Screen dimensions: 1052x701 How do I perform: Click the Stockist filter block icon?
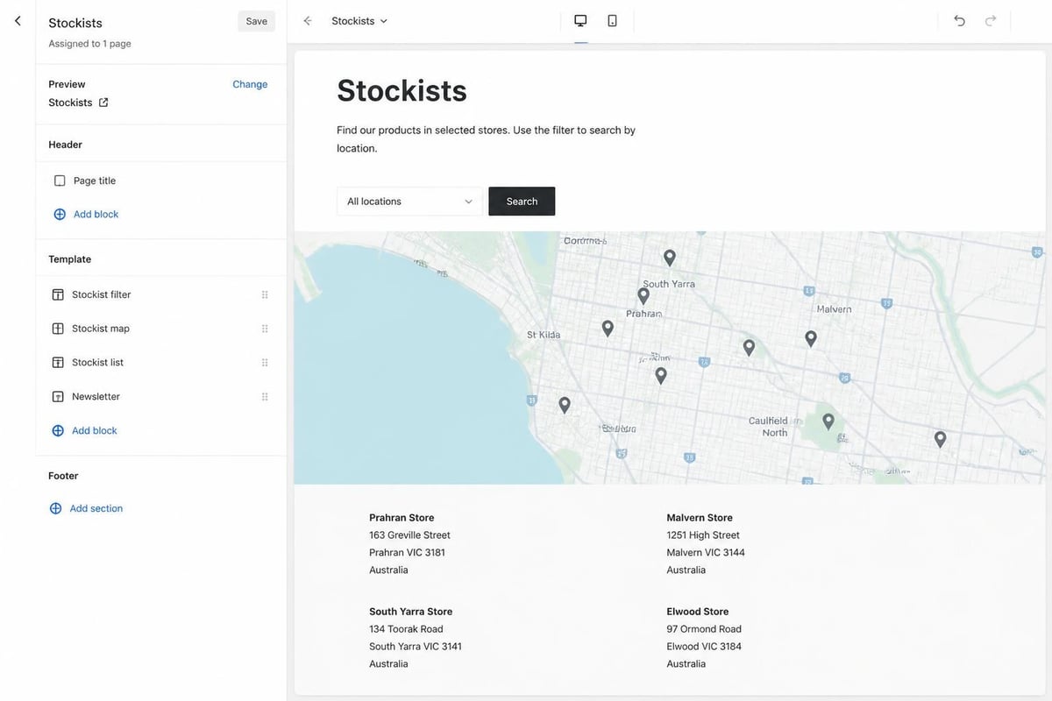tap(58, 294)
